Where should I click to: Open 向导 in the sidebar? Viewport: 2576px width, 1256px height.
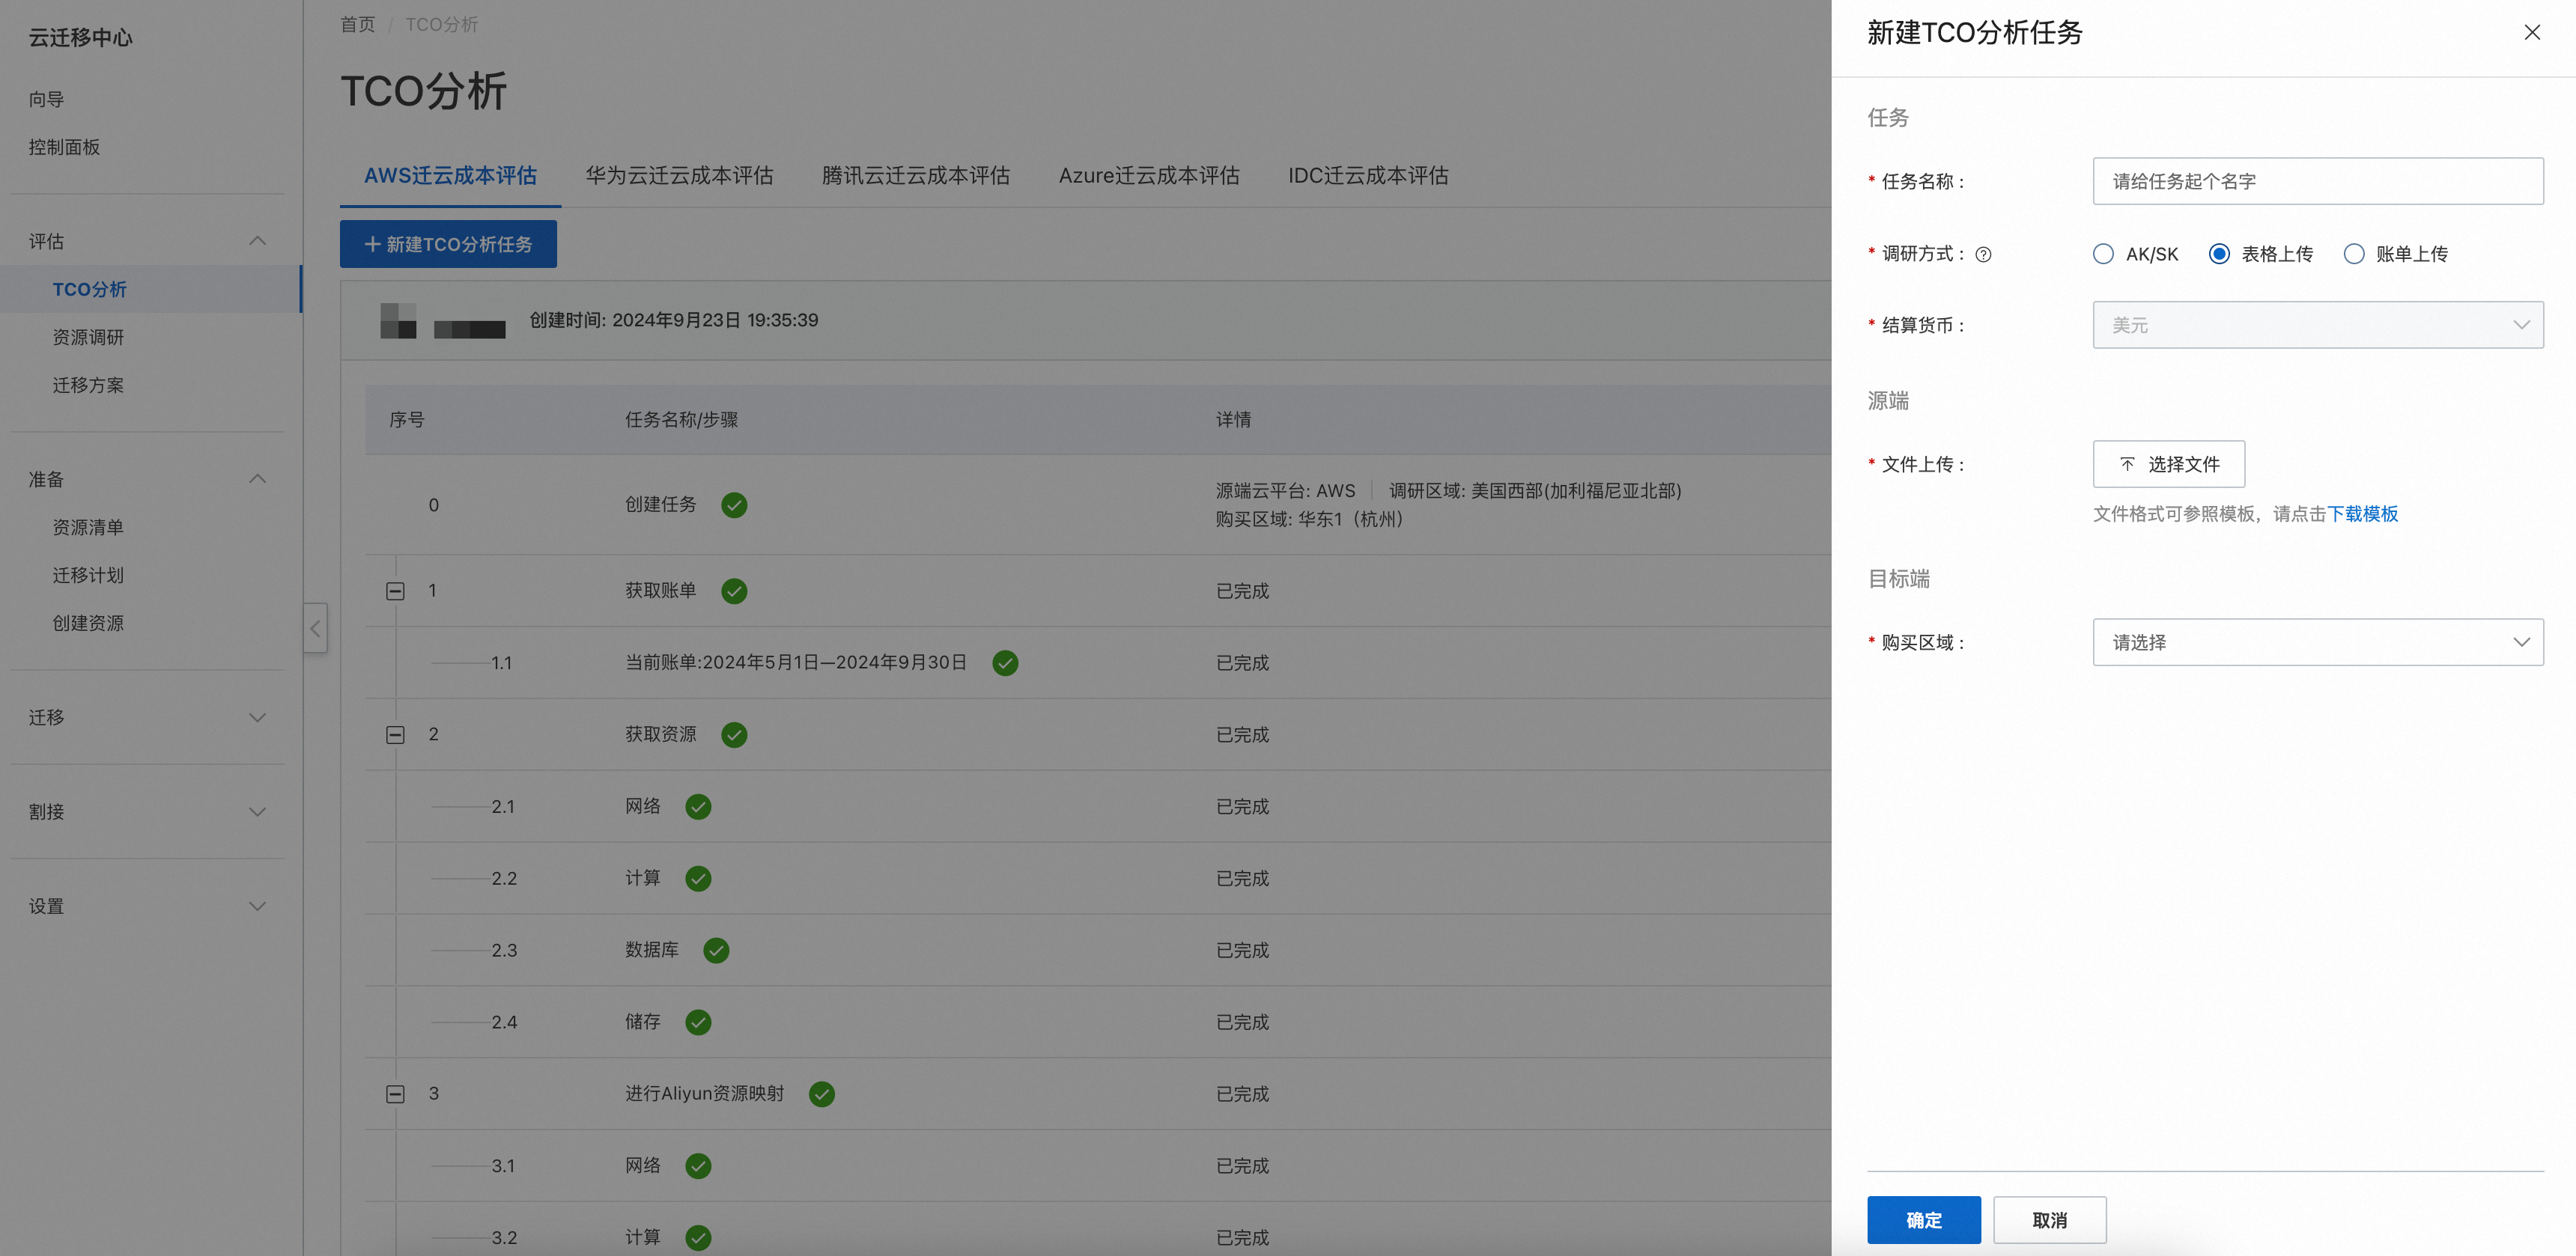pos(46,99)
